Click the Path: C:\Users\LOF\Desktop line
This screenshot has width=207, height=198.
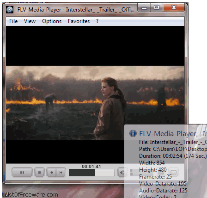[173, 149]
